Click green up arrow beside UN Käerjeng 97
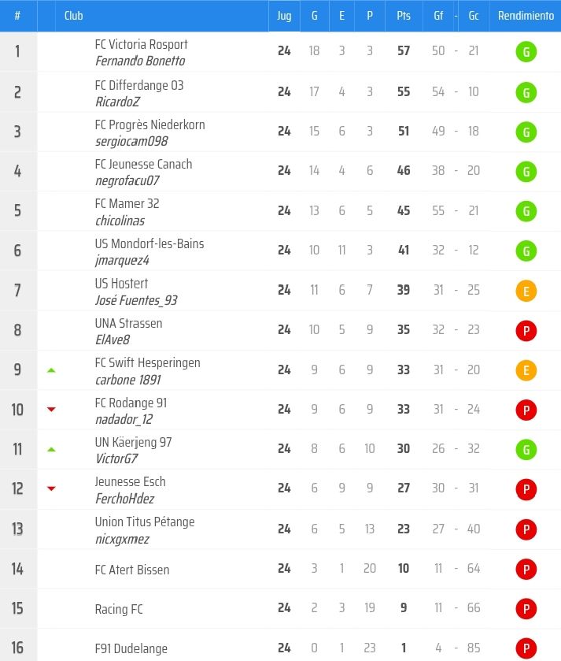 point(51,449)
